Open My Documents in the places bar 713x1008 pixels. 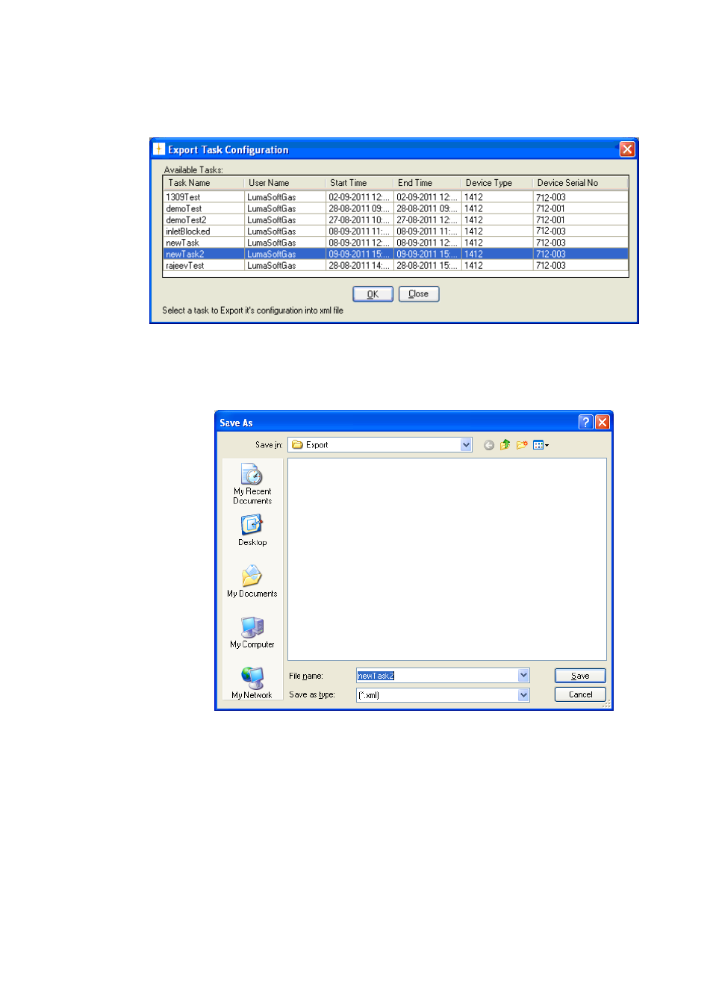point(252,582)
